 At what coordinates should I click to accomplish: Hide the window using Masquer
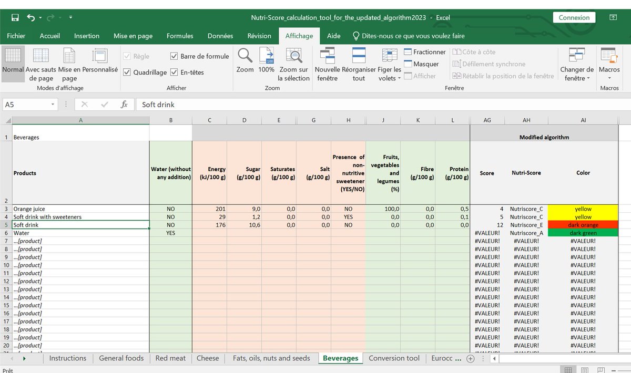coord(421,64)
